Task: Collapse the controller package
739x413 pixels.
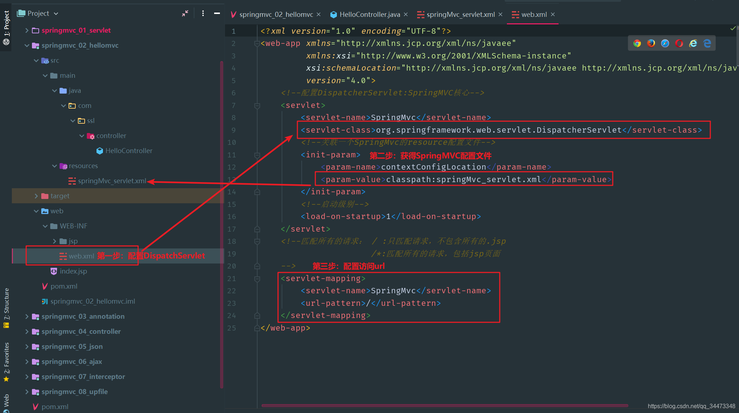Action: point(82,136)
